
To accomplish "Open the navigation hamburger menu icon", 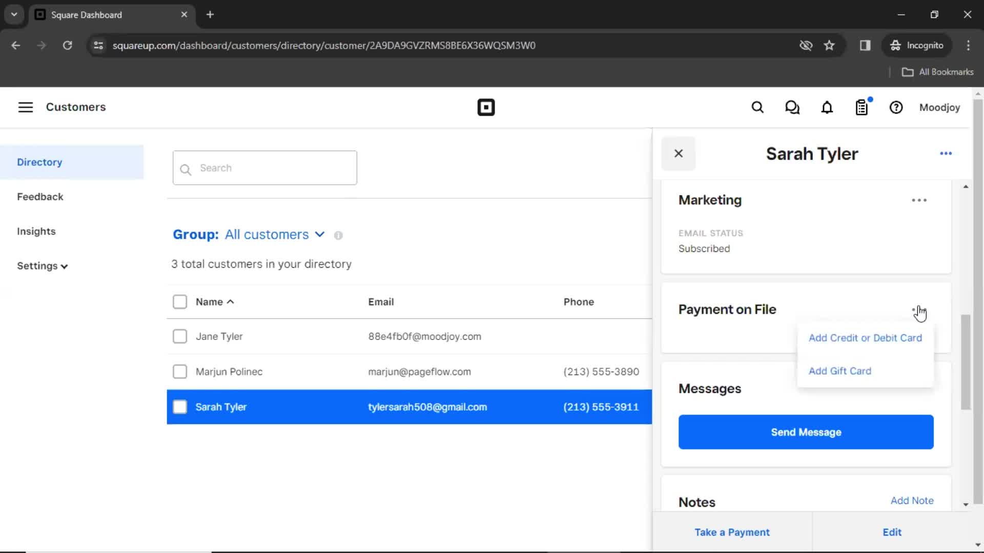I will coord(25,108).
